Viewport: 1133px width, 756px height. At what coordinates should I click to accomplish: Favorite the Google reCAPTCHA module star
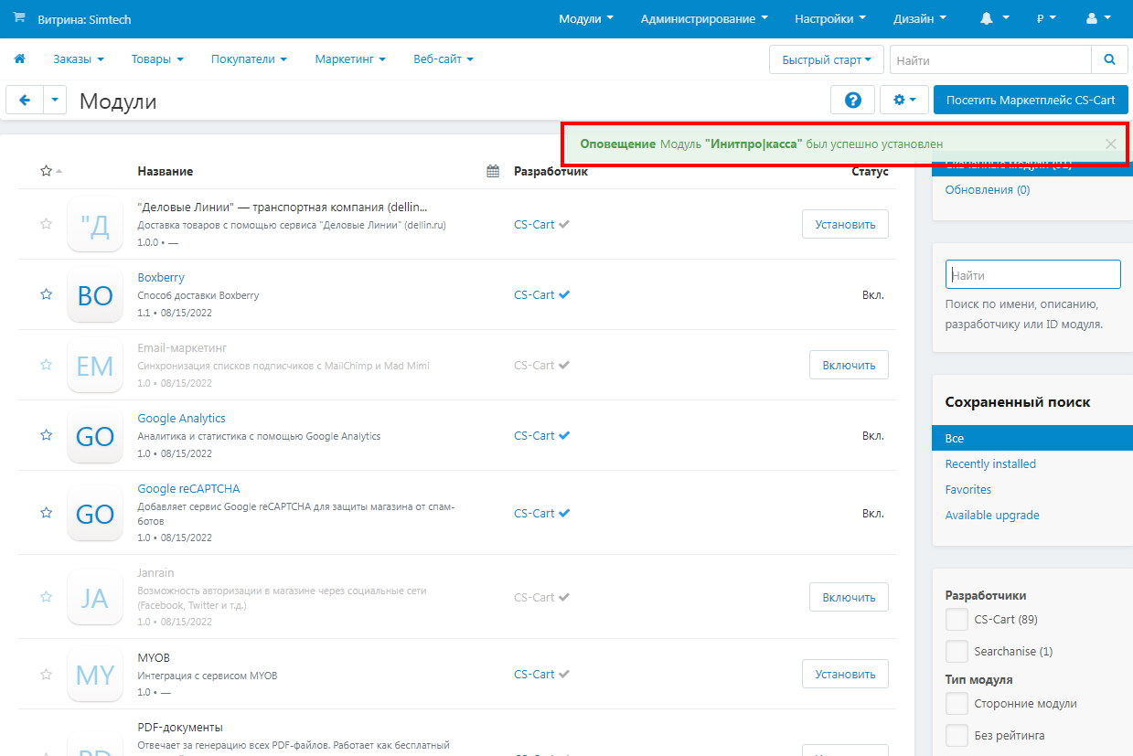coord(47,513)
